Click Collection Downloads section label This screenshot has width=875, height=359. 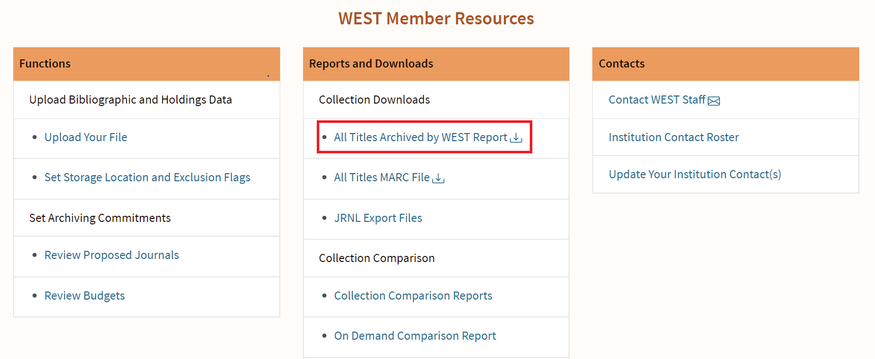374,100
